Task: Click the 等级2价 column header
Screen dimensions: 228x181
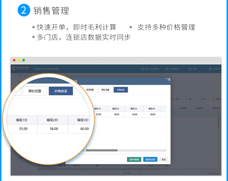Action: click(x=116, y=109)
